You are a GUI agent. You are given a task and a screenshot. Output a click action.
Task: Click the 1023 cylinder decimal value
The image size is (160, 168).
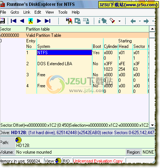click(x=108, y=69)
